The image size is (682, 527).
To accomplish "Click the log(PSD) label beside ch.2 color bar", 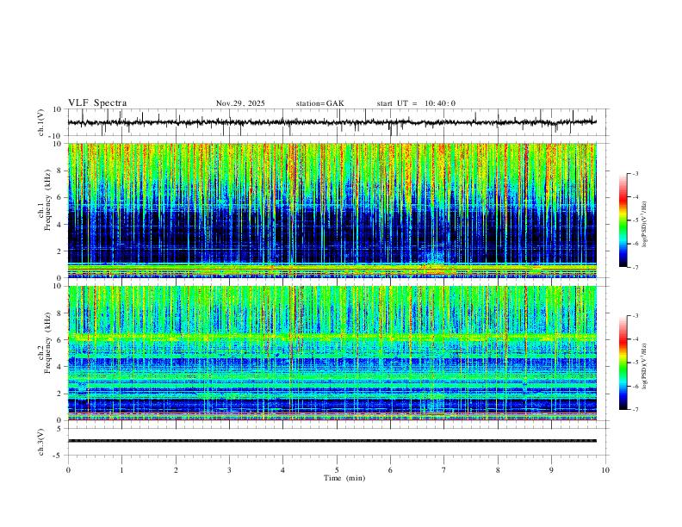I will 644,366.
